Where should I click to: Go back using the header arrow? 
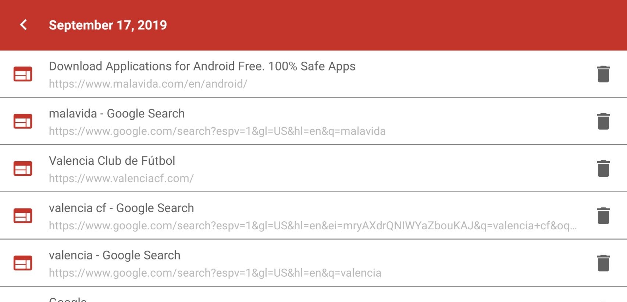tap(24, 25)
